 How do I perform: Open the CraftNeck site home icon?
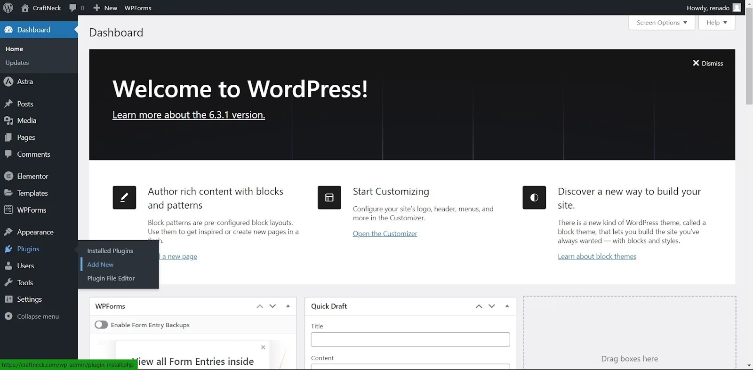click(25, 8)
